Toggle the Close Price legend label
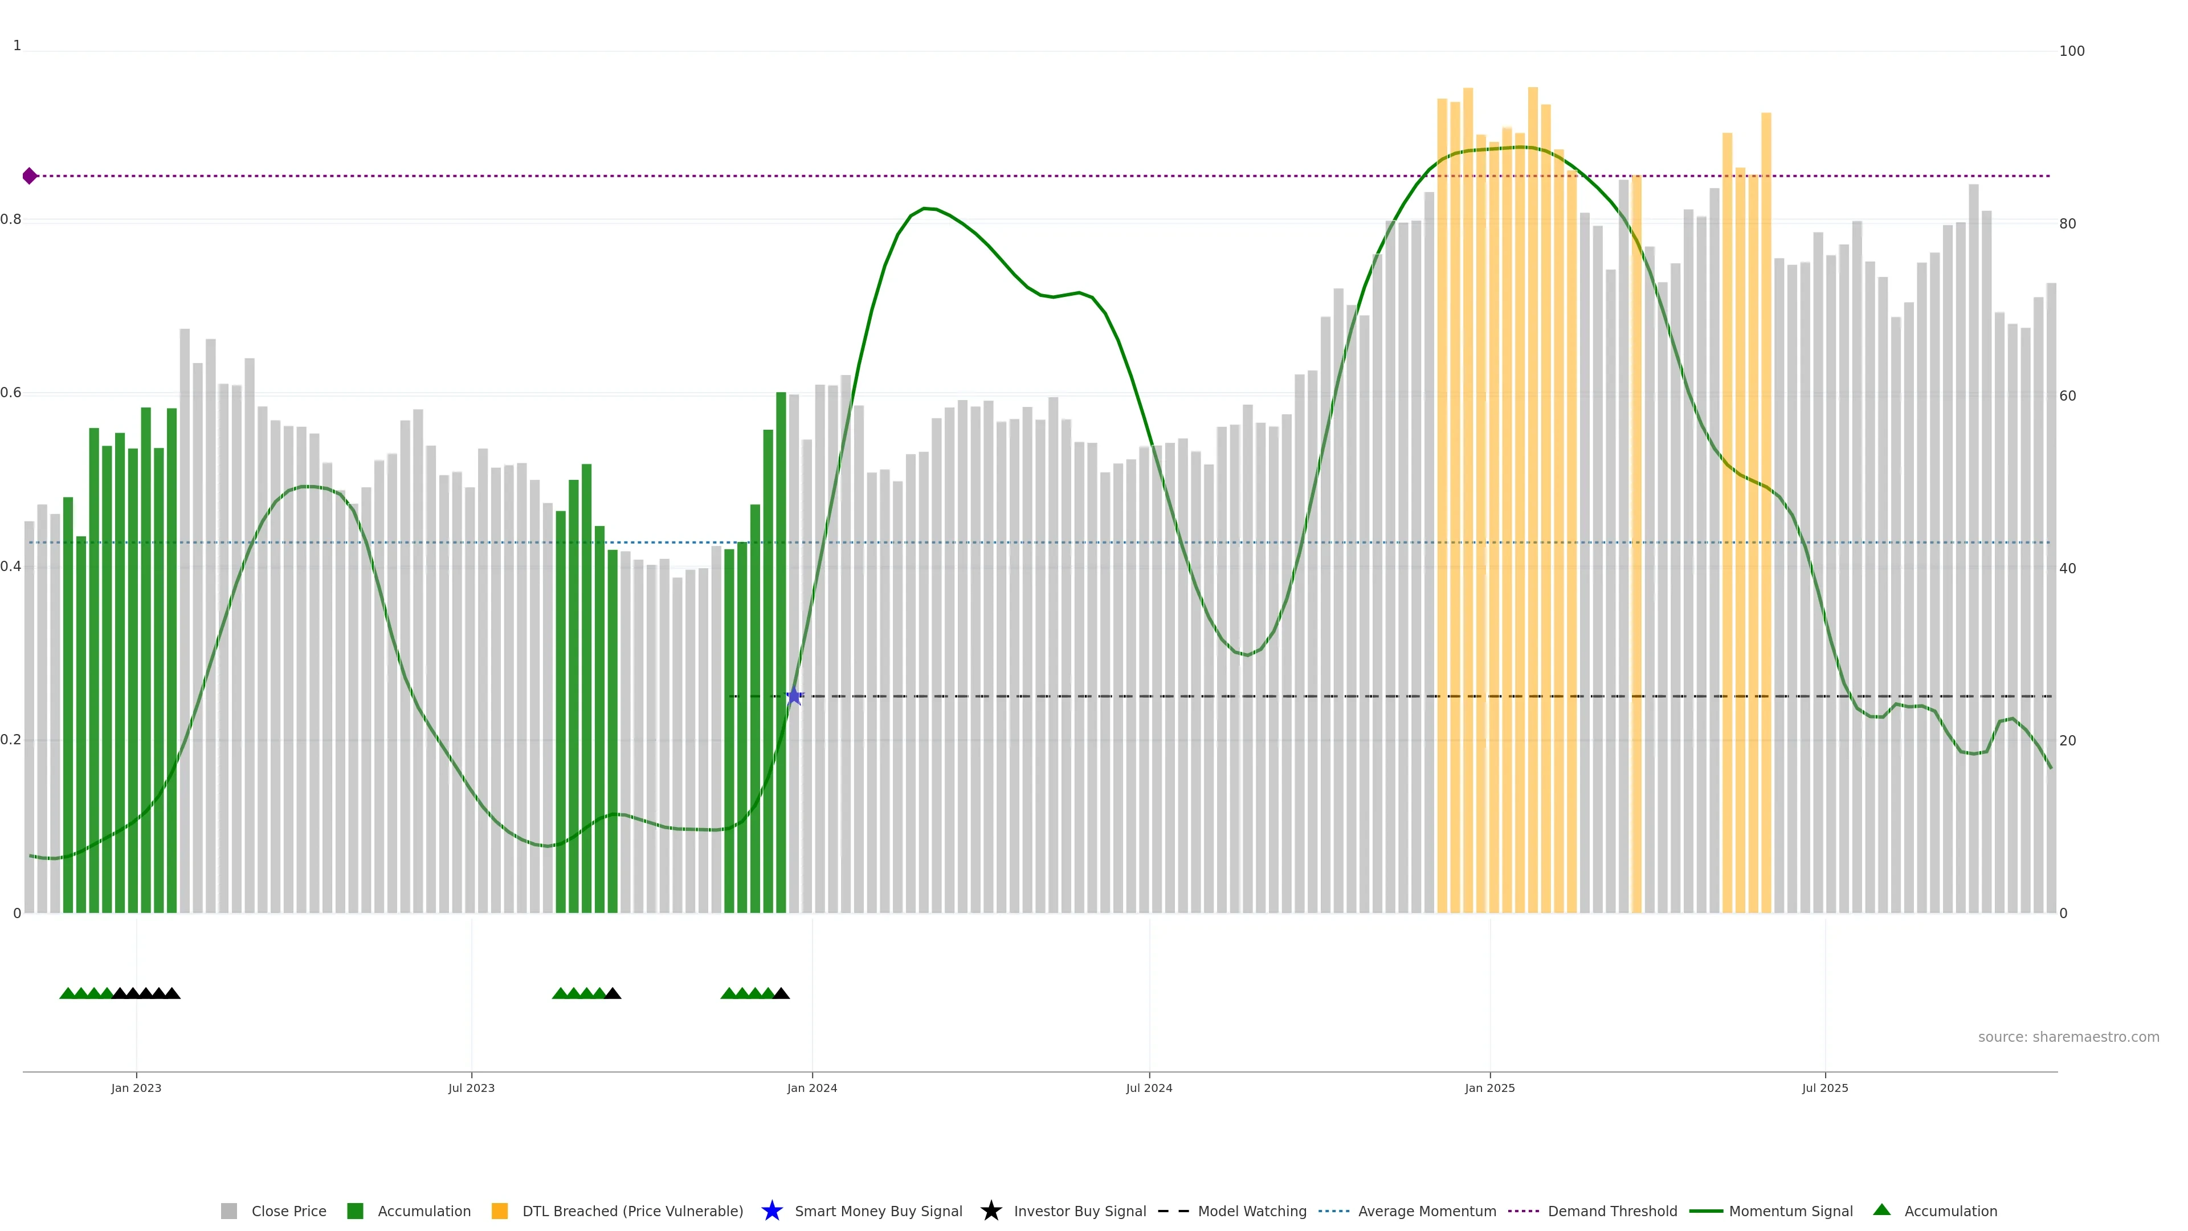This screenshot has height=1231, width=2188. click(x=289, y=1210)
